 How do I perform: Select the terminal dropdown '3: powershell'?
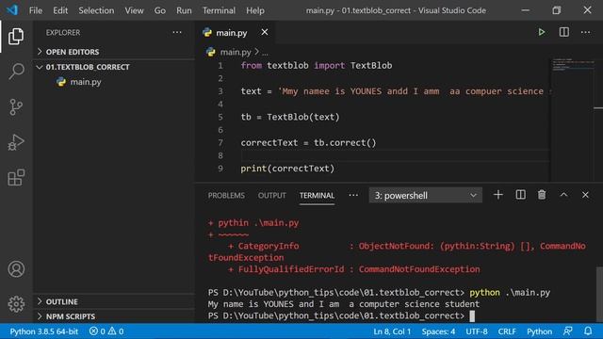425,195
